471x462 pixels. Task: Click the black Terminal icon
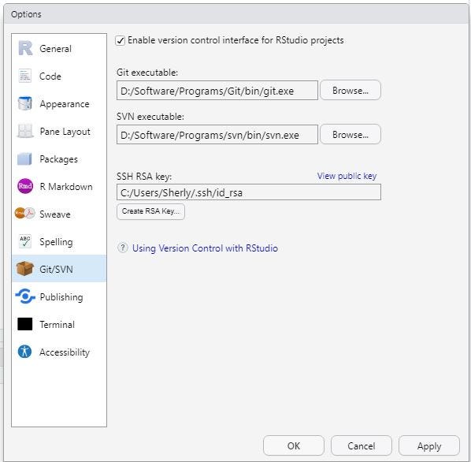coord(25,324)
